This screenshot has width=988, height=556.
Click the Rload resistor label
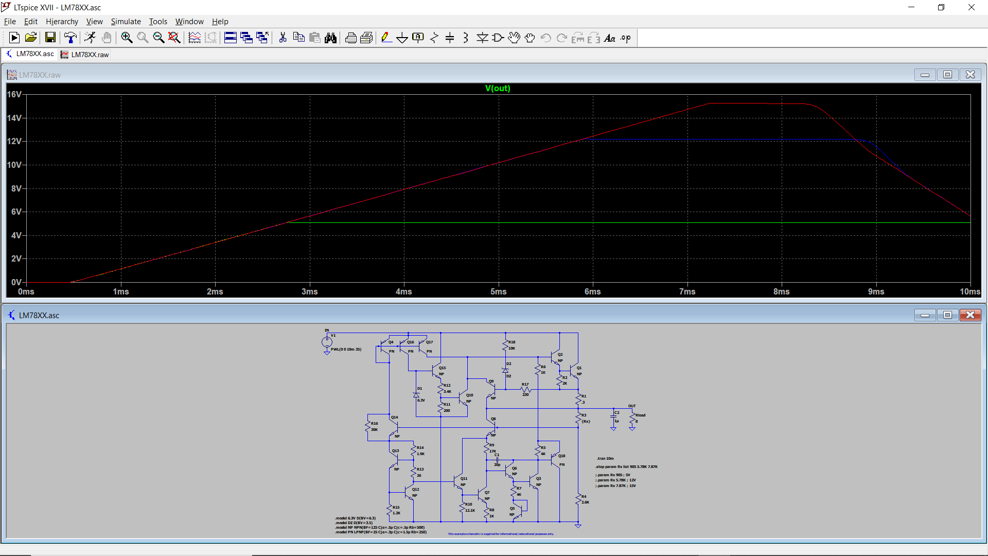pyautogui.click(x=640, y=415)
